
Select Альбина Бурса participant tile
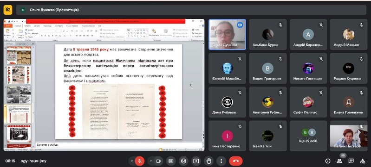click(x=268, y=34)
